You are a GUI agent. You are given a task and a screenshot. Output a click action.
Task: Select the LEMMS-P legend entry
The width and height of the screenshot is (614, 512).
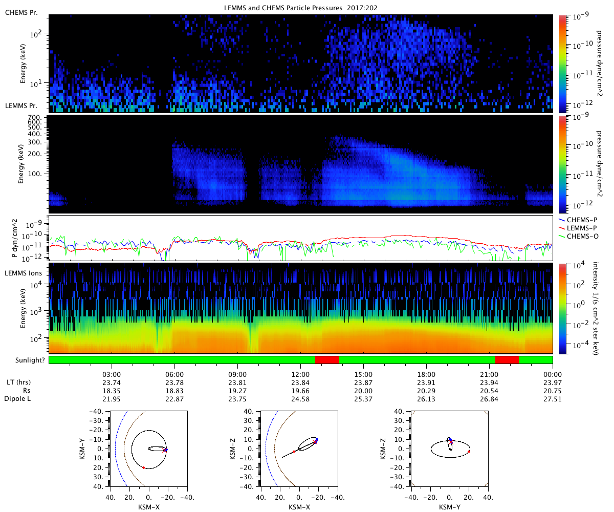coord(579,228)
